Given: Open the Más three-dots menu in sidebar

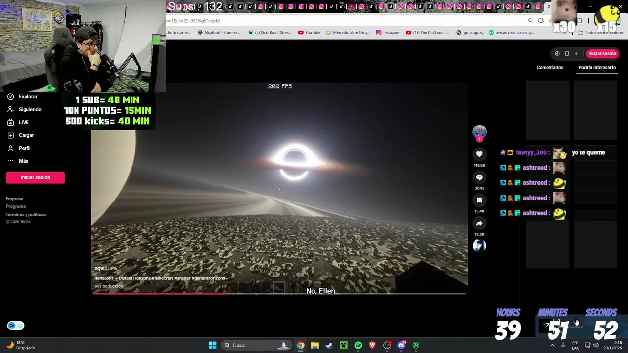Looking at the screenshot, I should coord(10,161).
